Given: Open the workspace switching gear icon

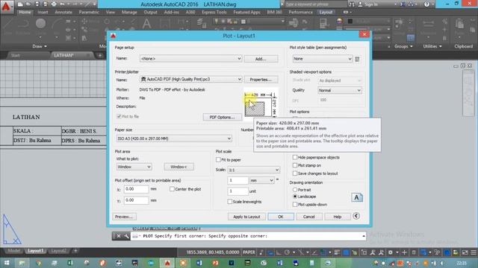Looking at the screenshot, I should 390,252.
